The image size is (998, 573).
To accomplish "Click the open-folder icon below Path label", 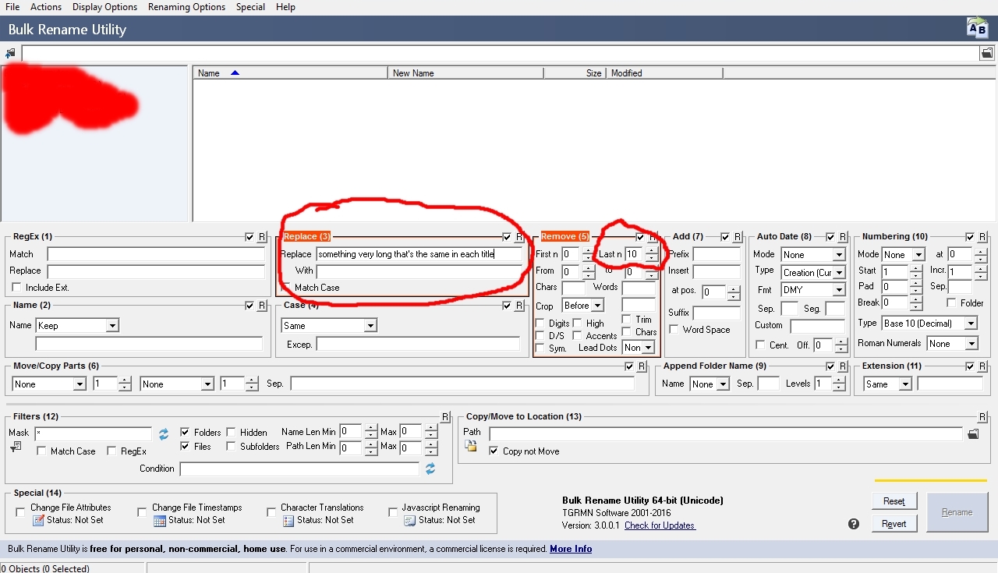I will pyautogui.click(x=470, y=446).
